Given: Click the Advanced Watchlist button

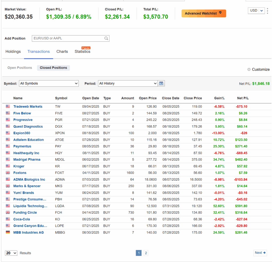Looking at the screenshot, I should tap(204, 13).
